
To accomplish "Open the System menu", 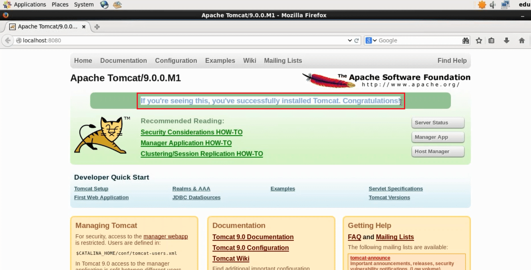I will point(84,5).
